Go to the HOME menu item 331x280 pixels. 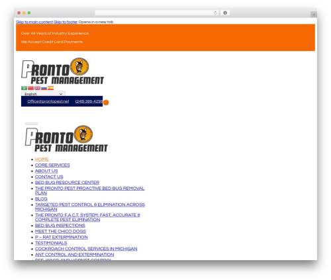pos(42,160)
